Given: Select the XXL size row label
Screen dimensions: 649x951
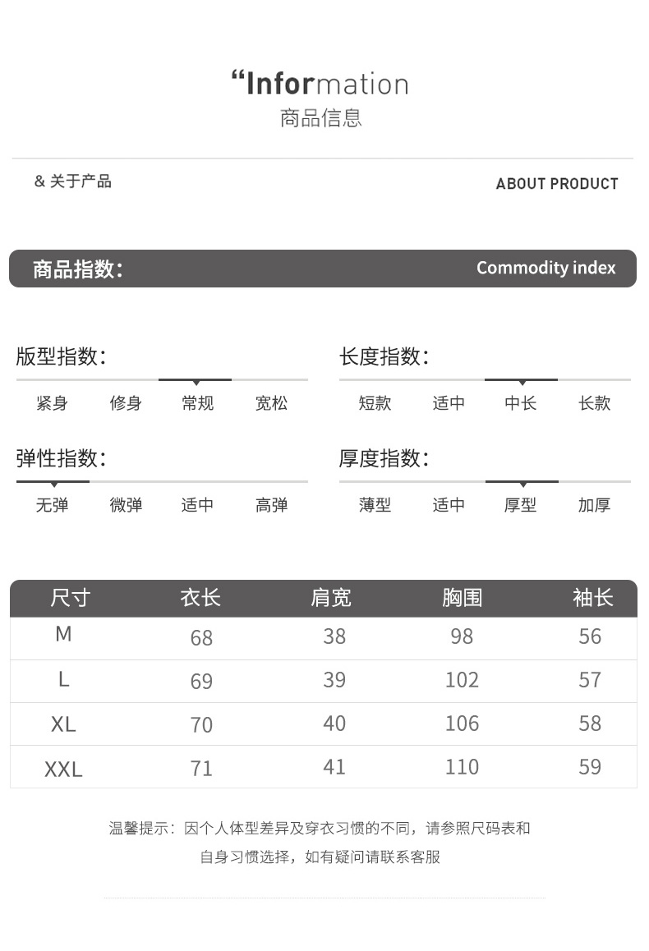Looking at the screenshot, I should (x=63, y=770).
